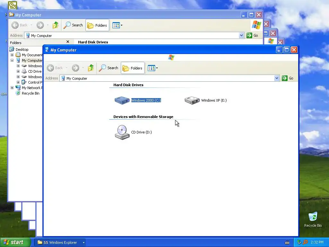Image resolution: width=329 pixels, height=247 pixels.
Task: Click address field in rear My Computer window
Action: pyautogui.click(x=134, y=35)
